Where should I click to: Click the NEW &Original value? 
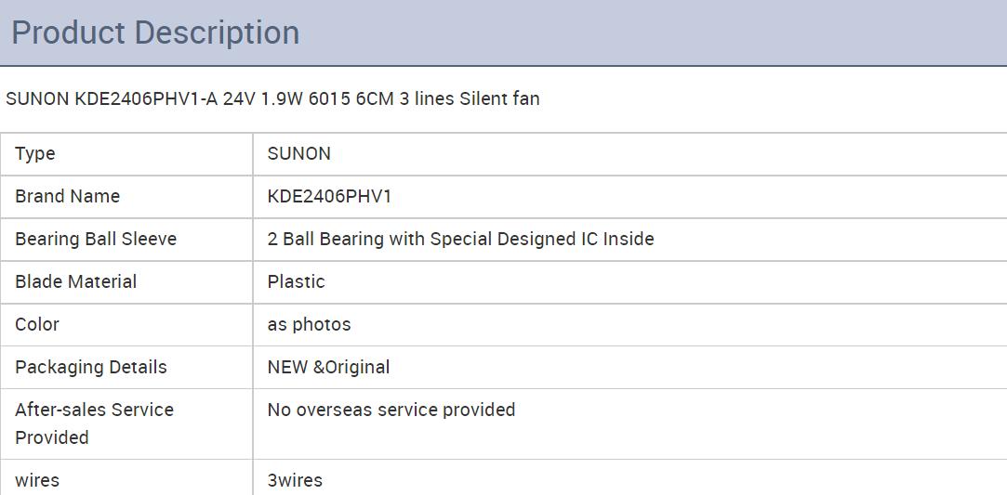pos(328,368)
